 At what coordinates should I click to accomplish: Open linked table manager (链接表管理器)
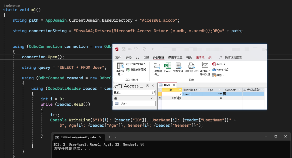(136, 69)
